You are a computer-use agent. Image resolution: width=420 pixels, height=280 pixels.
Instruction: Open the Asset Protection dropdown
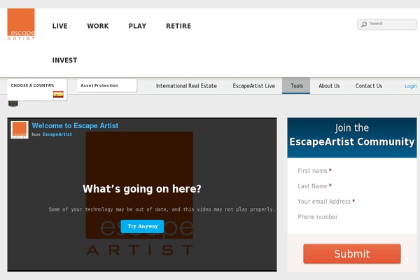pos(107,85)
